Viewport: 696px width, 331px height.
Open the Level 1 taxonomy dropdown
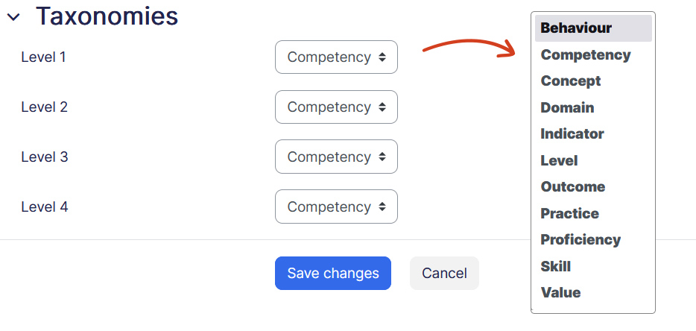point(336,57)
